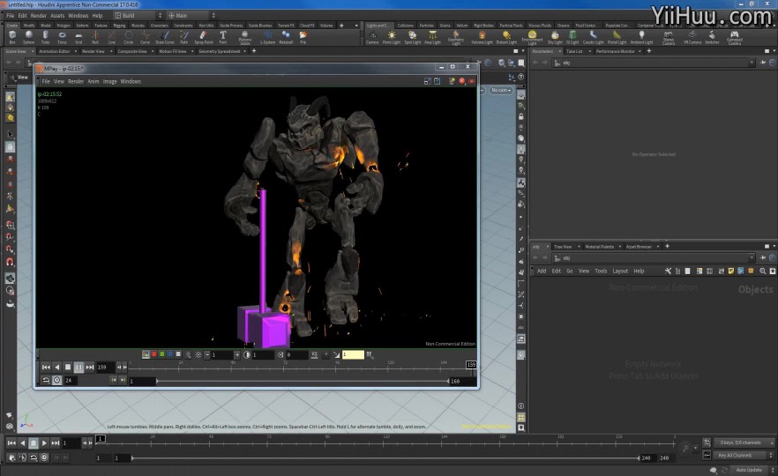Add a Caustic Light
778x476 pixels.
[x=594, y=37]
